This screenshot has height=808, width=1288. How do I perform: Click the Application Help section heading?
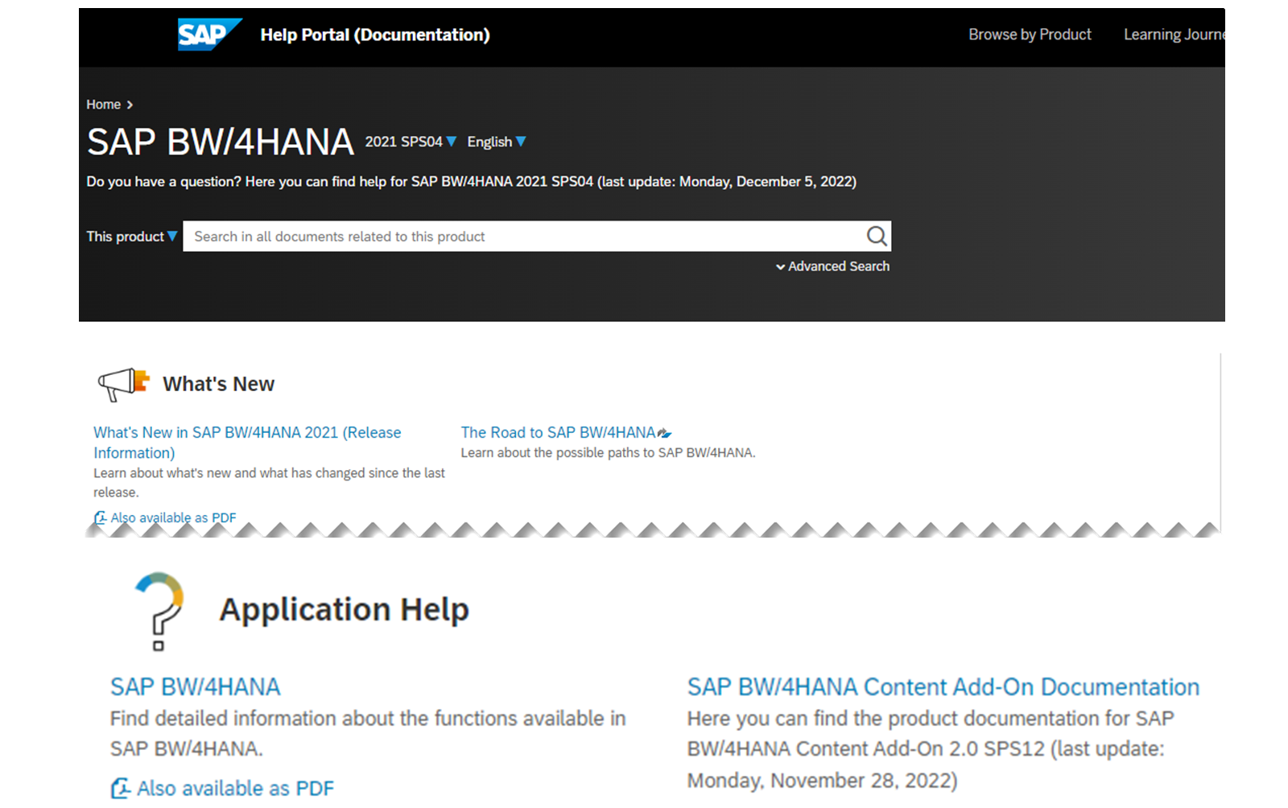point(344,609)
